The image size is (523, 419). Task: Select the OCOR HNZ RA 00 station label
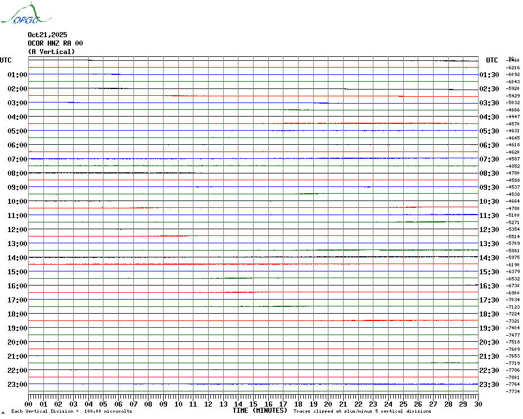point(55,43)
